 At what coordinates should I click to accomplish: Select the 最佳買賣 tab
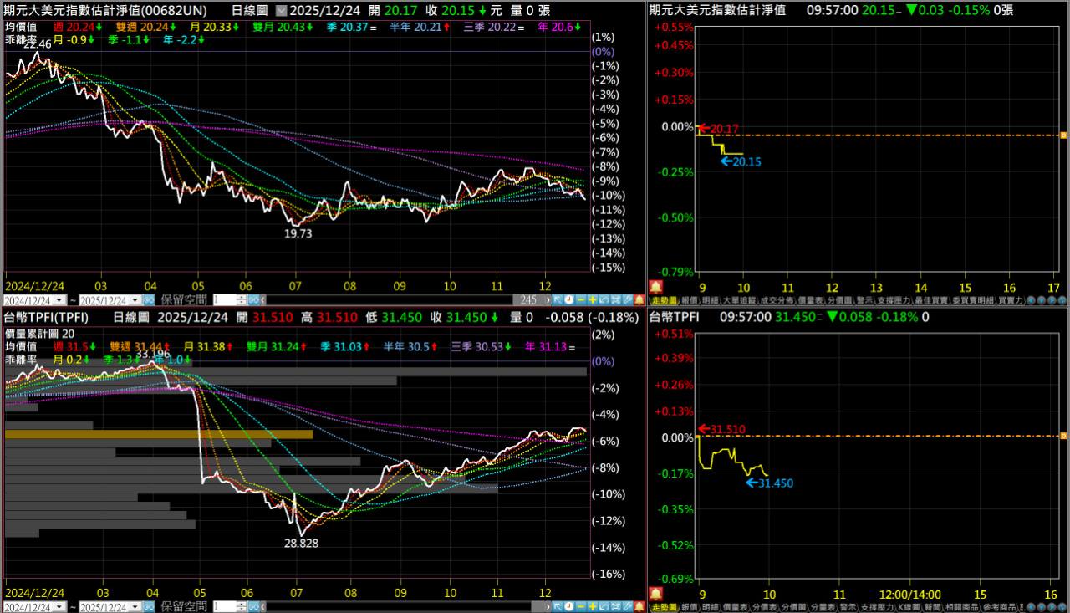coord(932,299)
